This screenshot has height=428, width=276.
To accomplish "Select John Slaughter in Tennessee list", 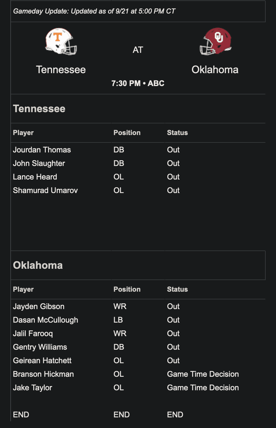I will pyautogui.click(x=39, y=163).
